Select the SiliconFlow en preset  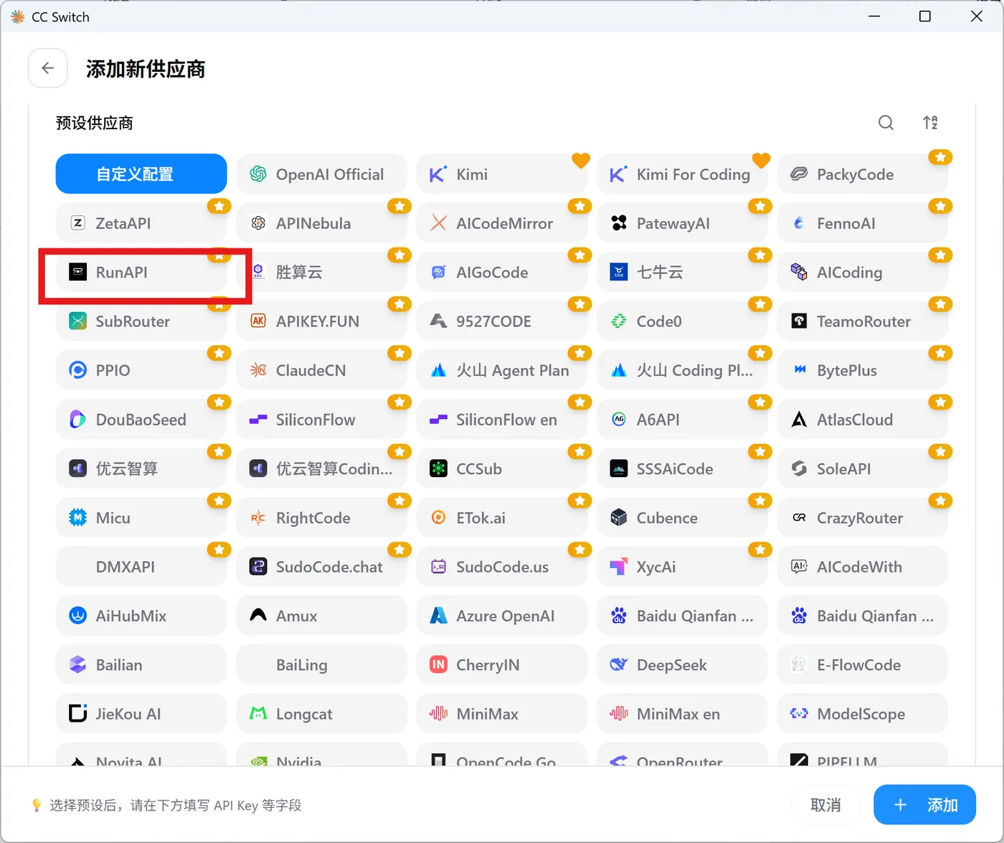click(502, 419)
